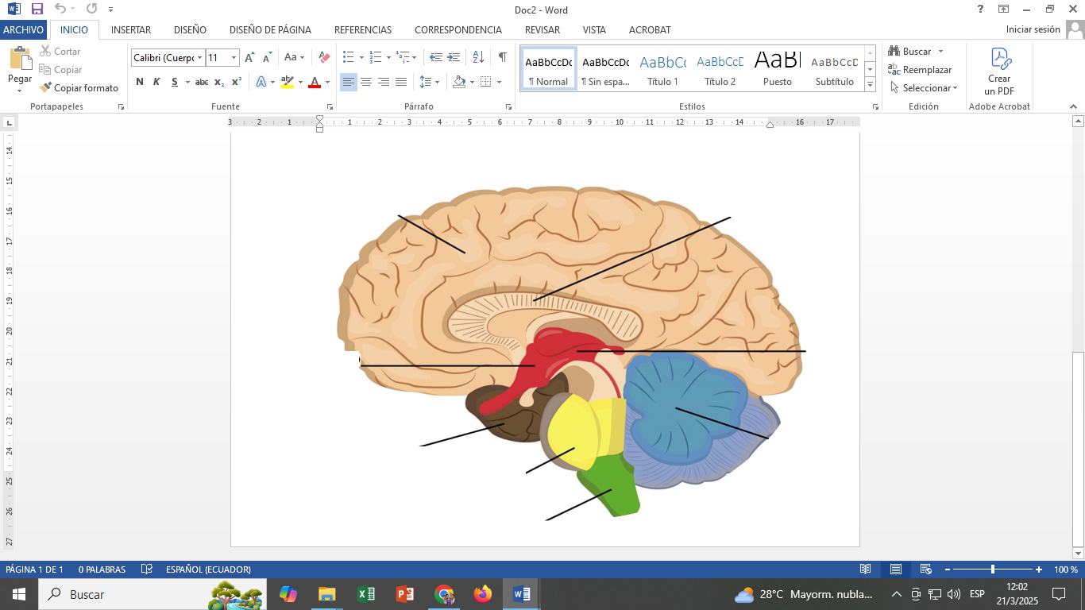The height and width of the screenshot is (610, 1085).
Task: Open the ARCHIVO menu
Action: click(x=24, y=29)
